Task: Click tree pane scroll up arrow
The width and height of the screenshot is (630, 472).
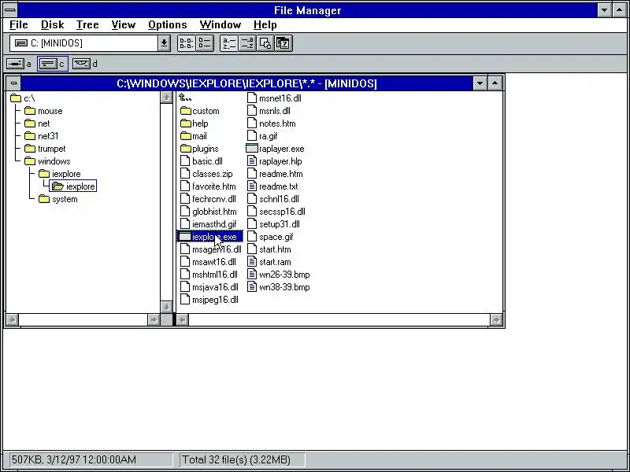Action: point(166,98)
